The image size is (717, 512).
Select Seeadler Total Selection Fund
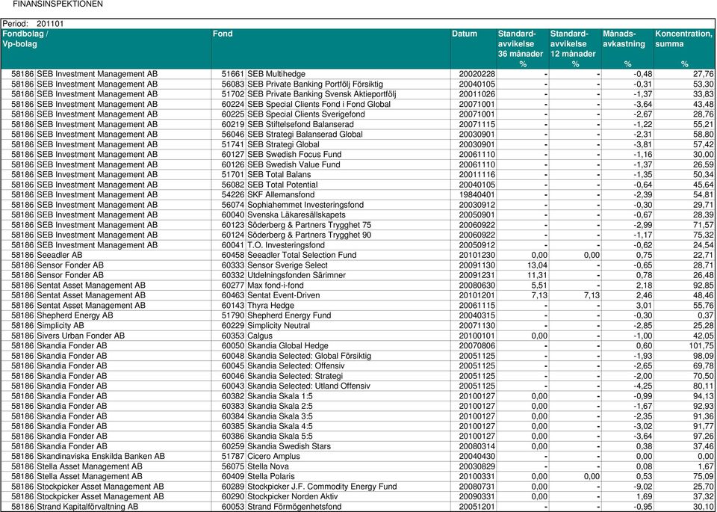click(302, 256)
